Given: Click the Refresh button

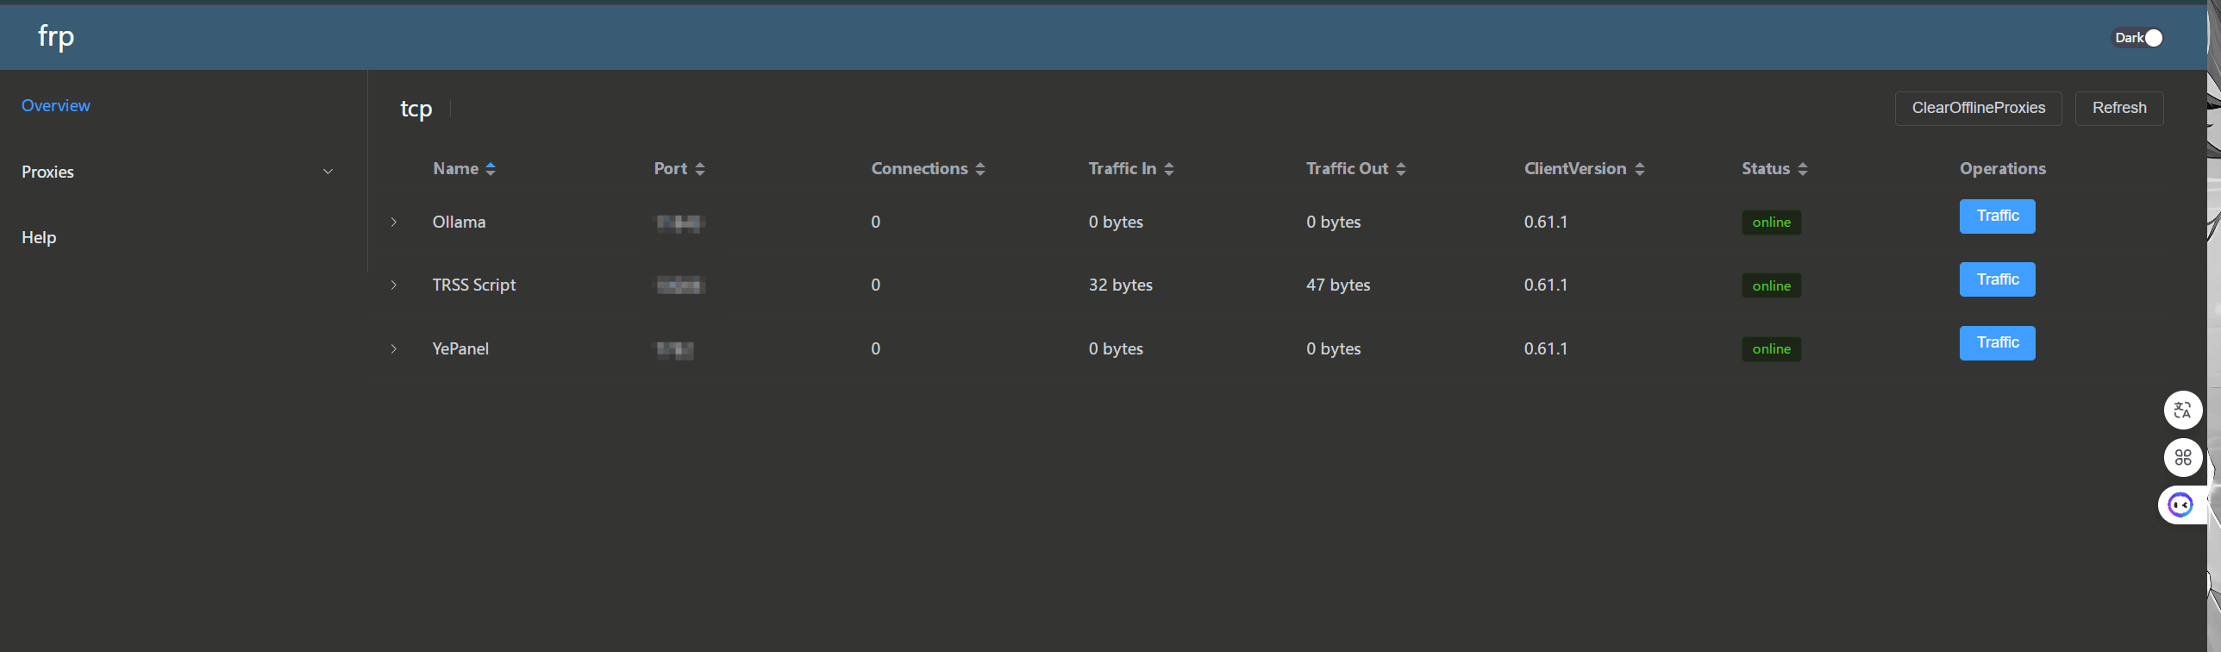Looking at the screenshot, I should [x=2118, y=109].
